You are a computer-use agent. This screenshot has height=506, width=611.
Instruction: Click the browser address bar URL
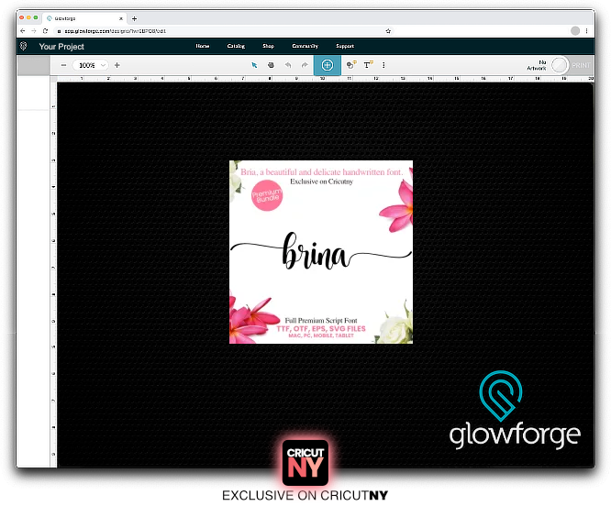[116, 31]
